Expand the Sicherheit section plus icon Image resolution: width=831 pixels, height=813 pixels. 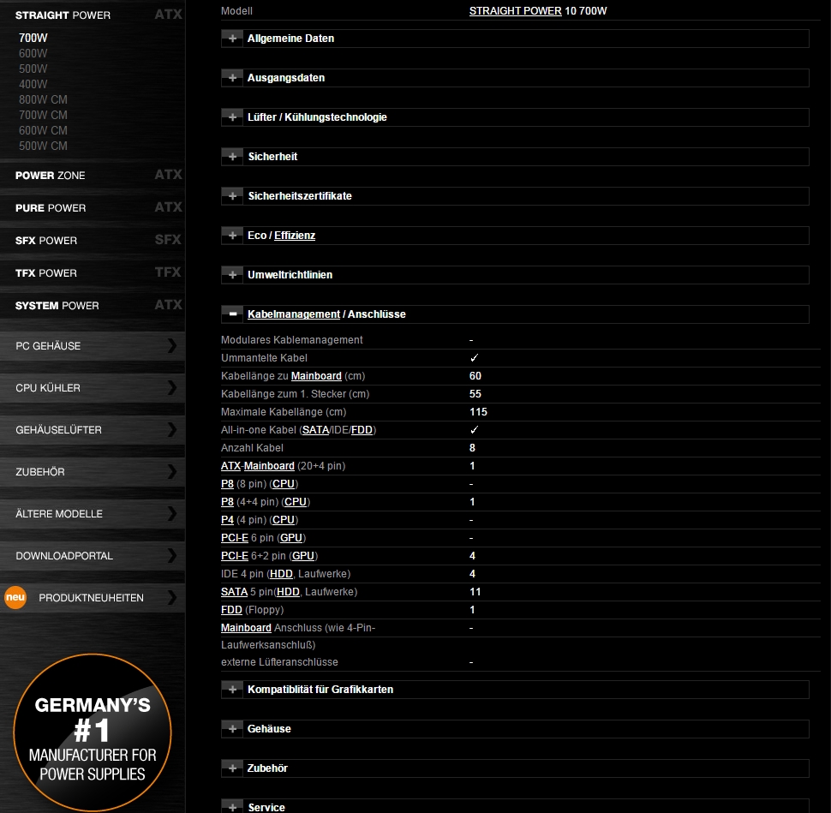point(232,156)
